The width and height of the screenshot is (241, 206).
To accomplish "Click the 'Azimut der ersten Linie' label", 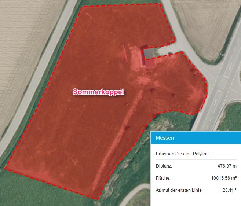I will [179, 190].
